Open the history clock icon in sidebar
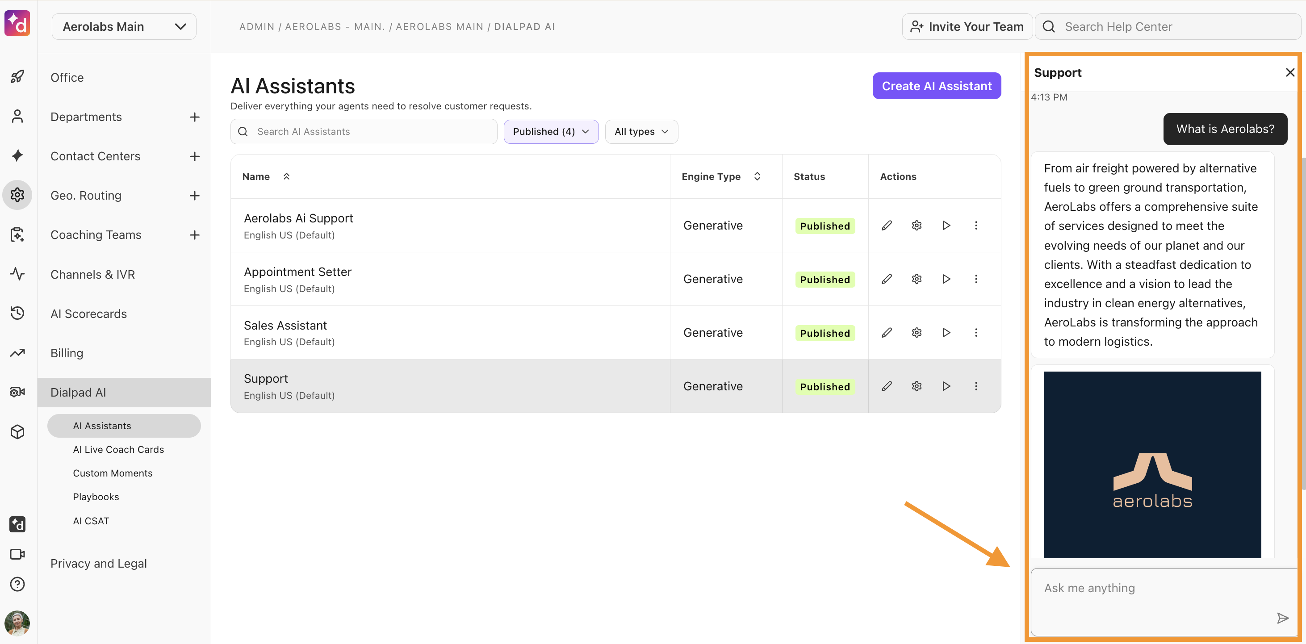This screenshot has height=644, width=1306. pyautogui.click(x=17, y=313)
